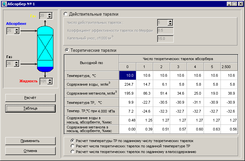Click the red 'Жидкость' label
The width and height of the screenshot is (245, 161).
pyautogui.click(x=29, y=81)
